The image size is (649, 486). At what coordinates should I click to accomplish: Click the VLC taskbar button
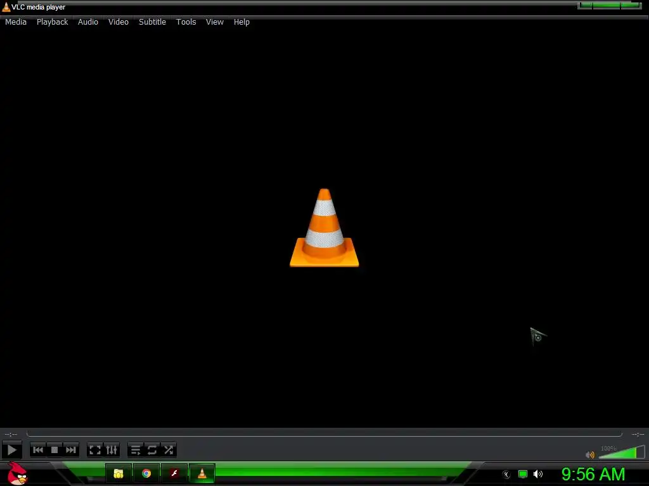click(x=202, y=473)
